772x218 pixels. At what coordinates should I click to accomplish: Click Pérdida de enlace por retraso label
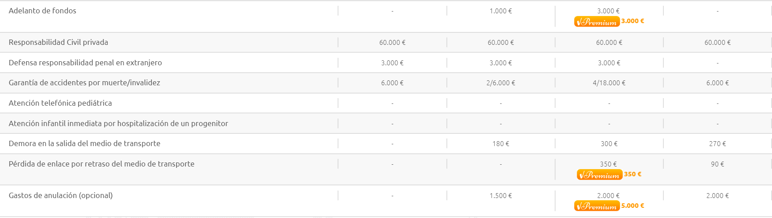click(x=102, y=164)
